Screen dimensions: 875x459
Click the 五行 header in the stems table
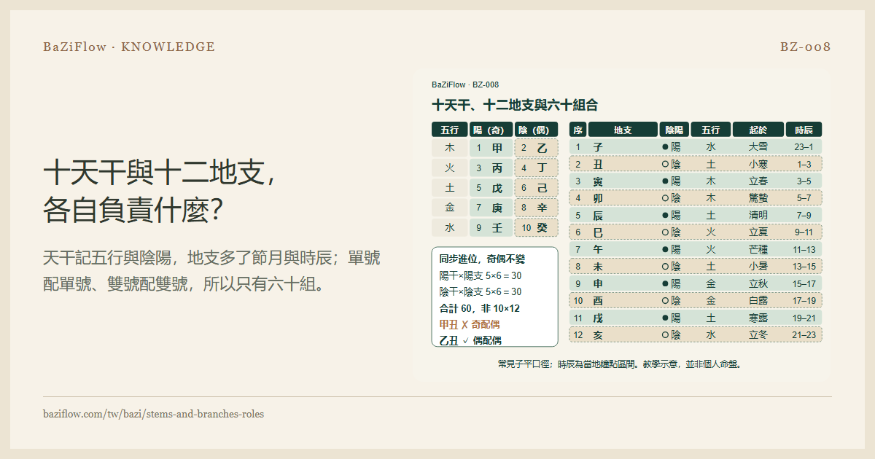tap(449, 130)
